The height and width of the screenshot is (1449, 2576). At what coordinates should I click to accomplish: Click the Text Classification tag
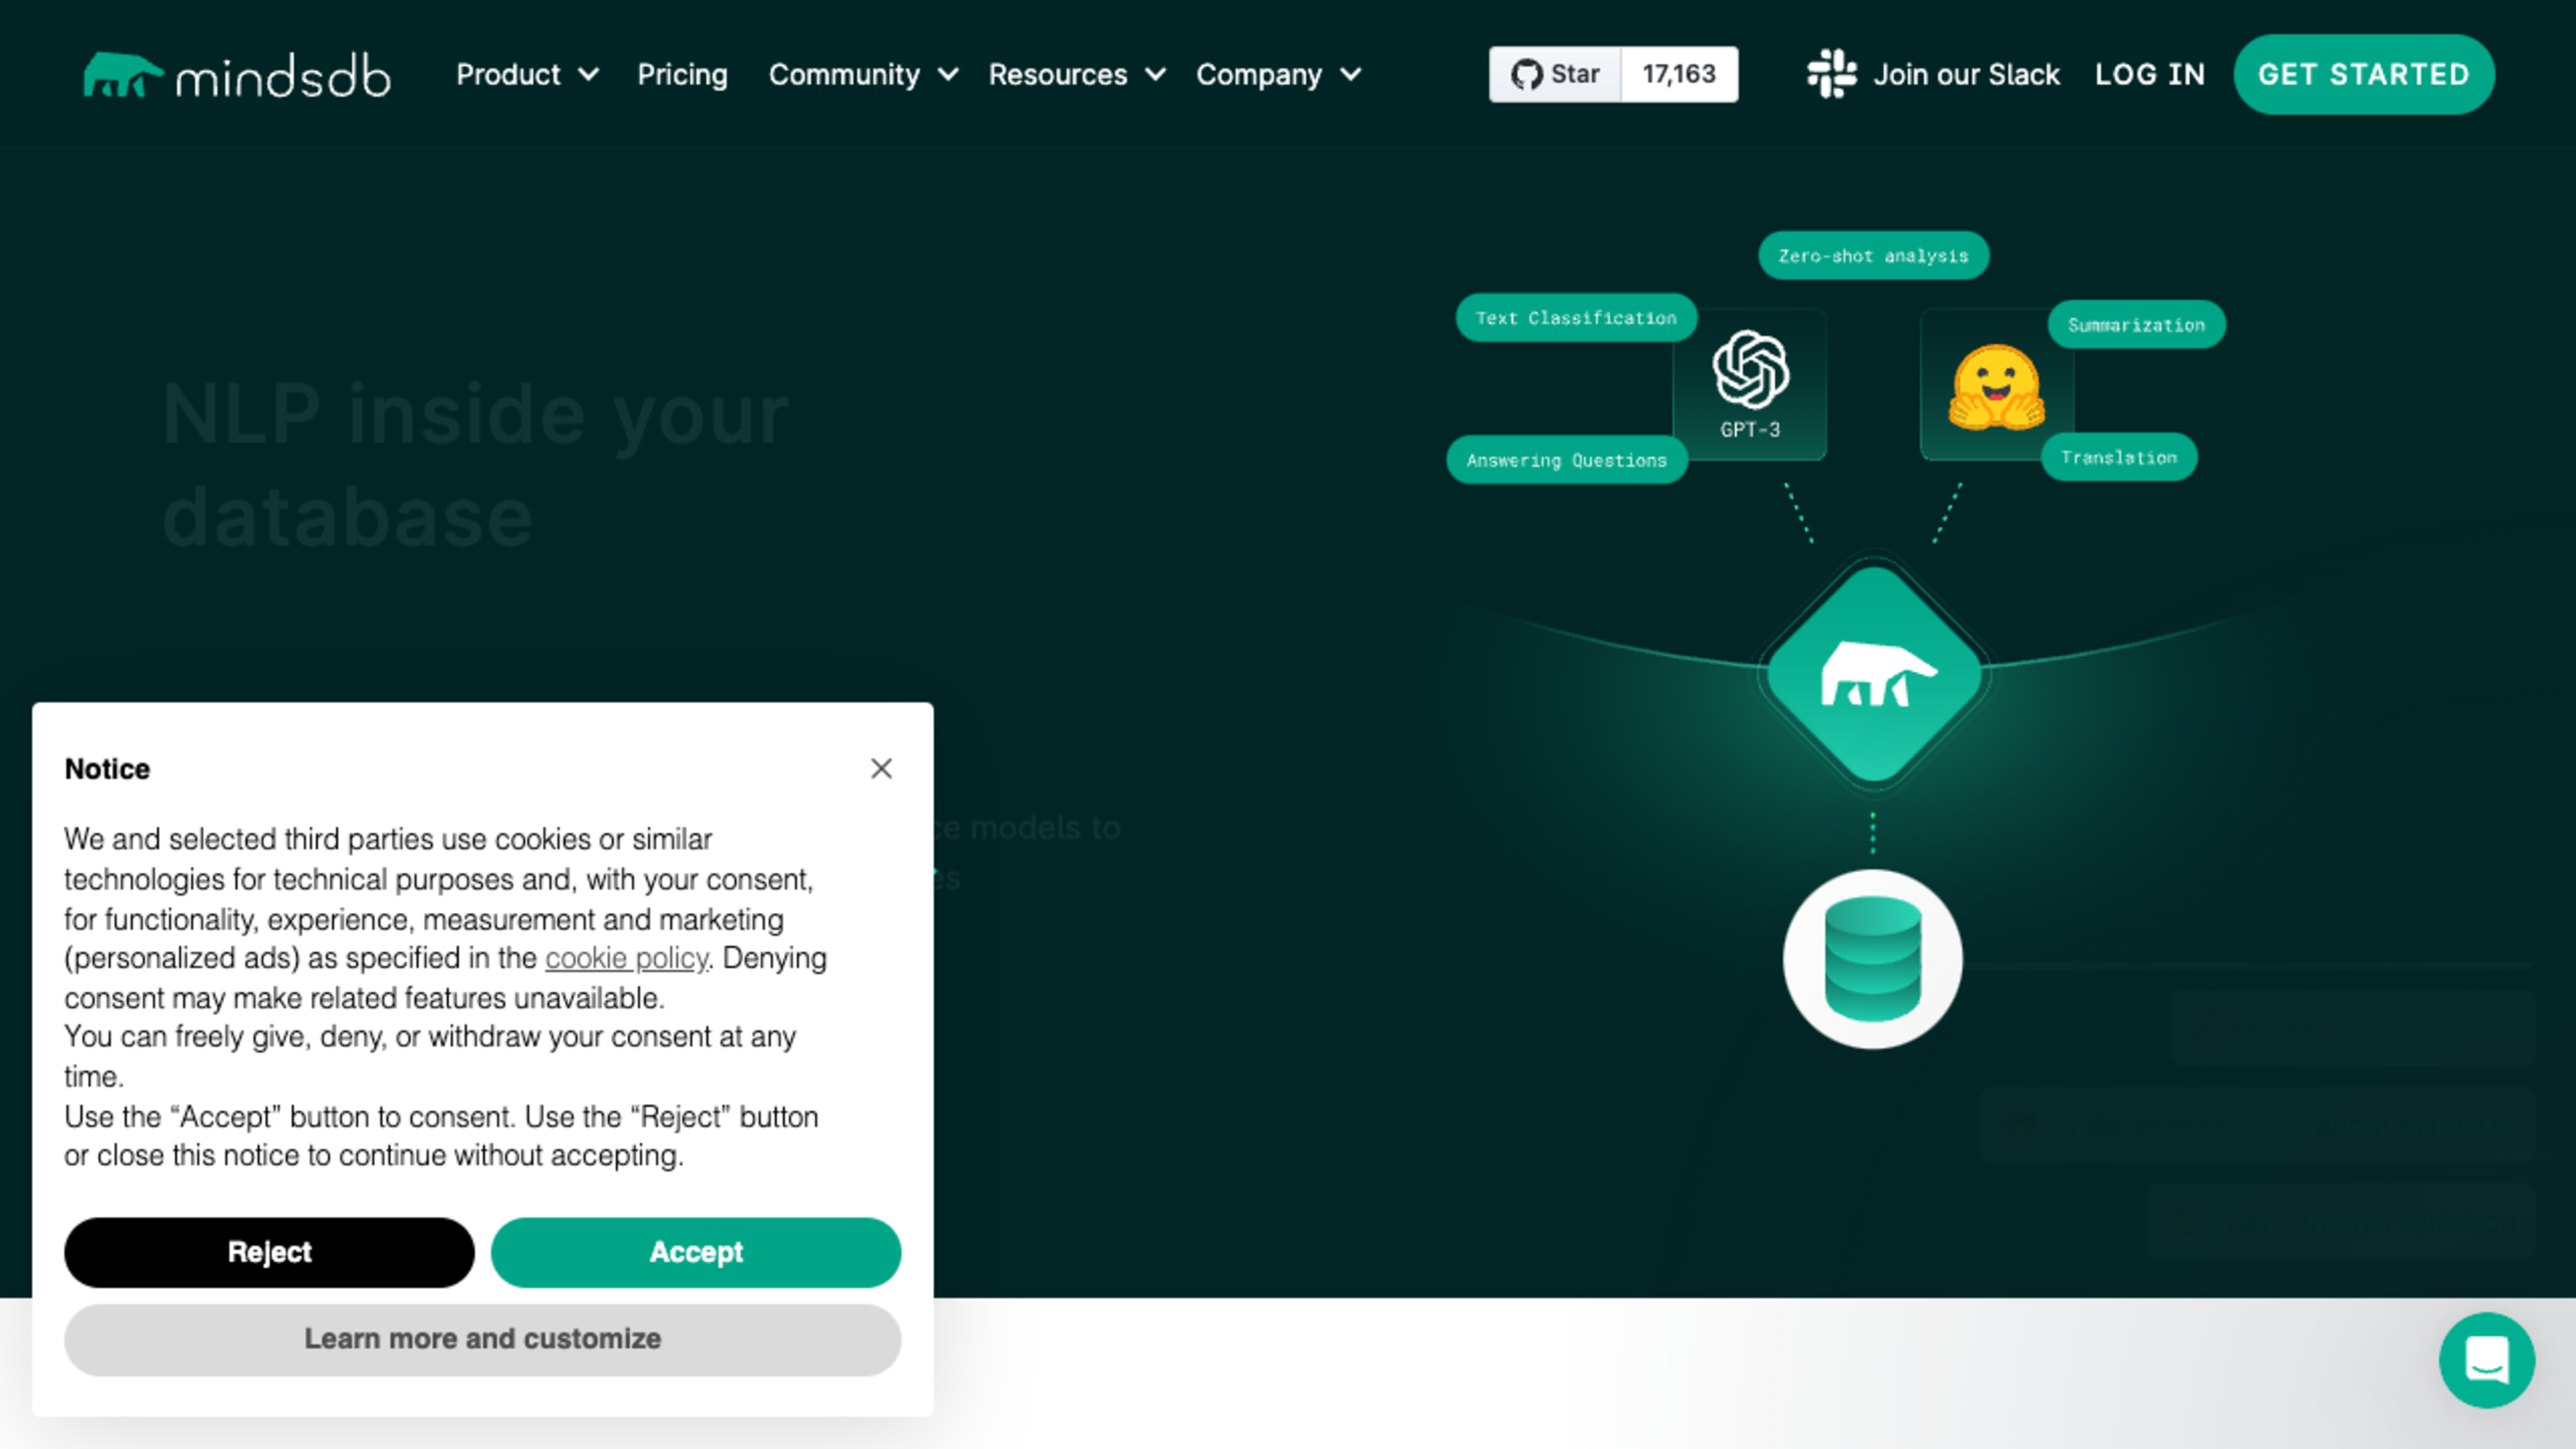tap(1576, 318)
